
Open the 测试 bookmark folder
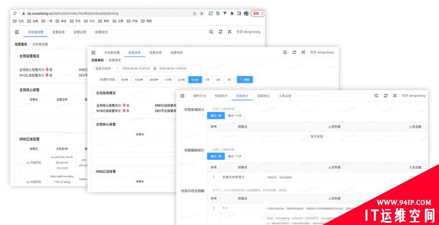[61, 21]
